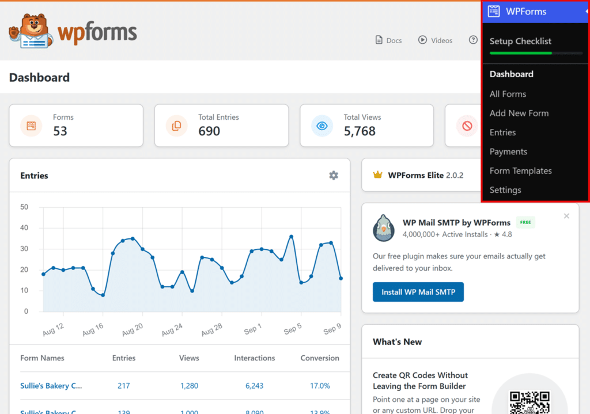590x414 pixels.
Task: Click the Create QR Codes Without Leaving heading
Action: pyautogui.click(x=420, y=381)
